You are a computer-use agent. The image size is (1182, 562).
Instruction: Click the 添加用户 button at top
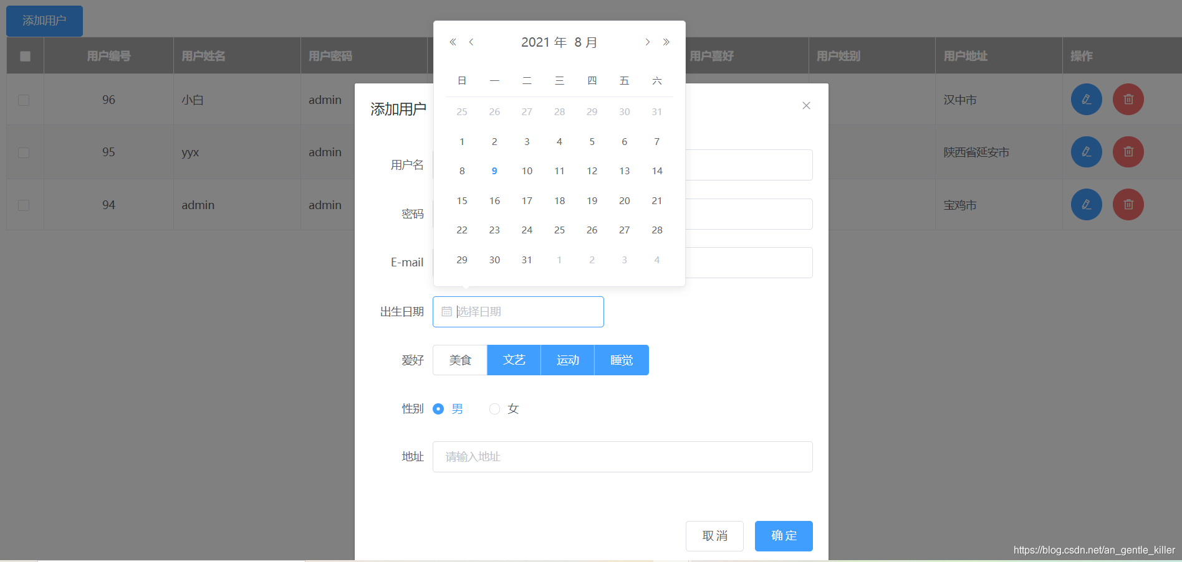point(44,21)
